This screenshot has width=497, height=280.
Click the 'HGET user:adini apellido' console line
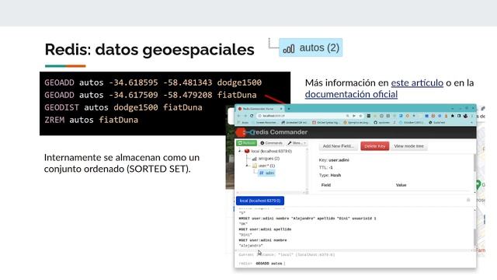[265, 229]
